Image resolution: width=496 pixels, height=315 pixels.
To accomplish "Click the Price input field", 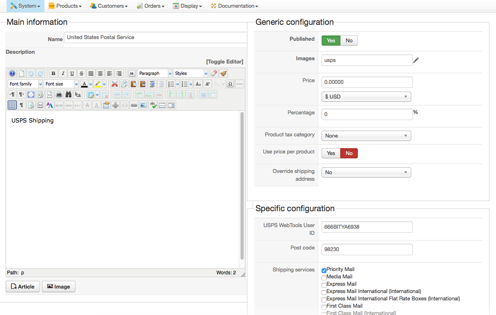I will [x=367, y=82].
